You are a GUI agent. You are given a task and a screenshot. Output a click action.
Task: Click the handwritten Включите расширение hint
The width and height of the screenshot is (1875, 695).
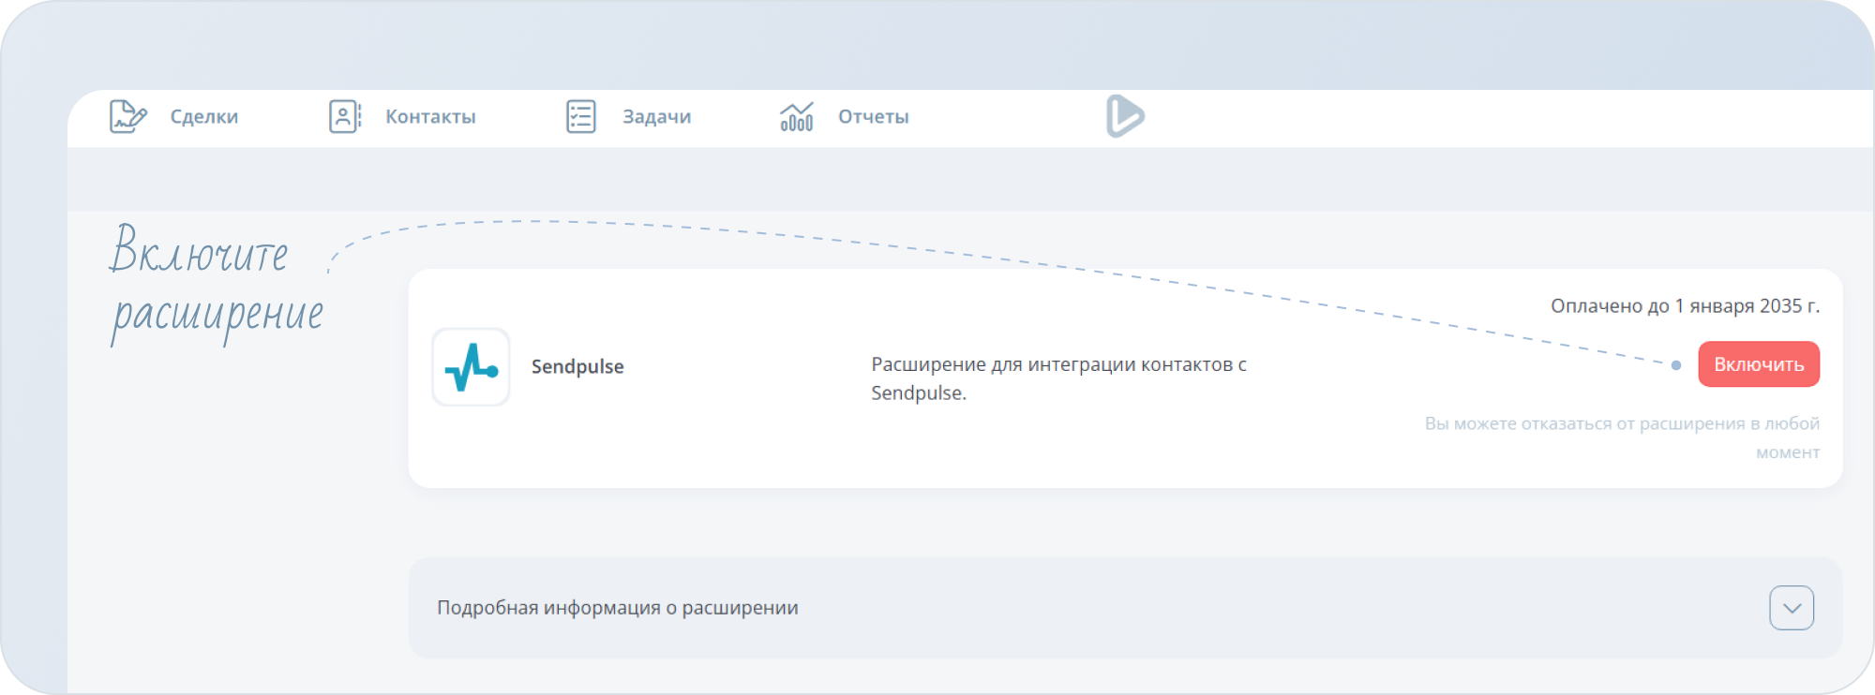(x=216, y=284)
